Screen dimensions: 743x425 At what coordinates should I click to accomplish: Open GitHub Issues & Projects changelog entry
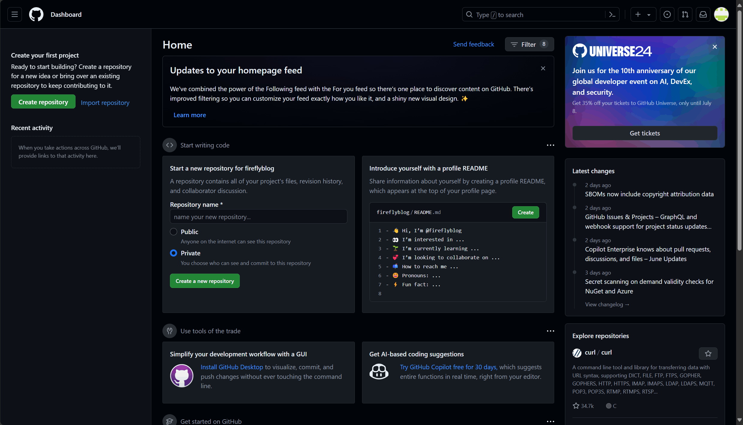click(648, 221)
